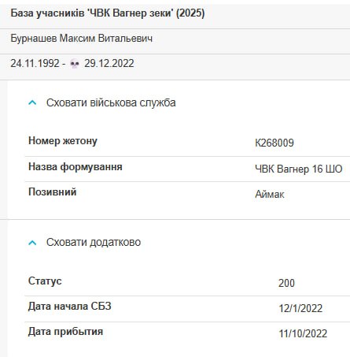Click the 'Номер жетону' field label
Screen dimensions: 350x357
coord(63,141)
